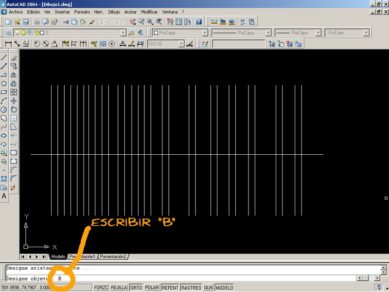Select the Arc draw tool
This screenshot has width=389, height=292.
pos(4,101)
